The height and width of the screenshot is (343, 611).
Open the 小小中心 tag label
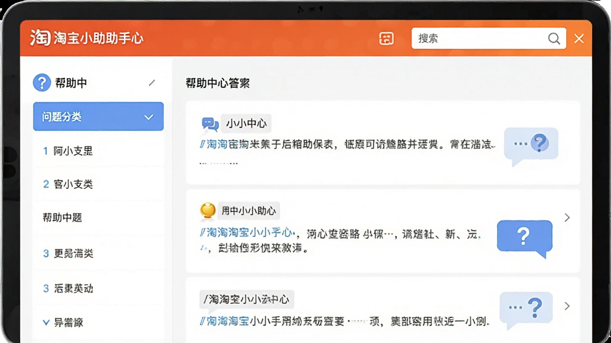tap(246, 124)
